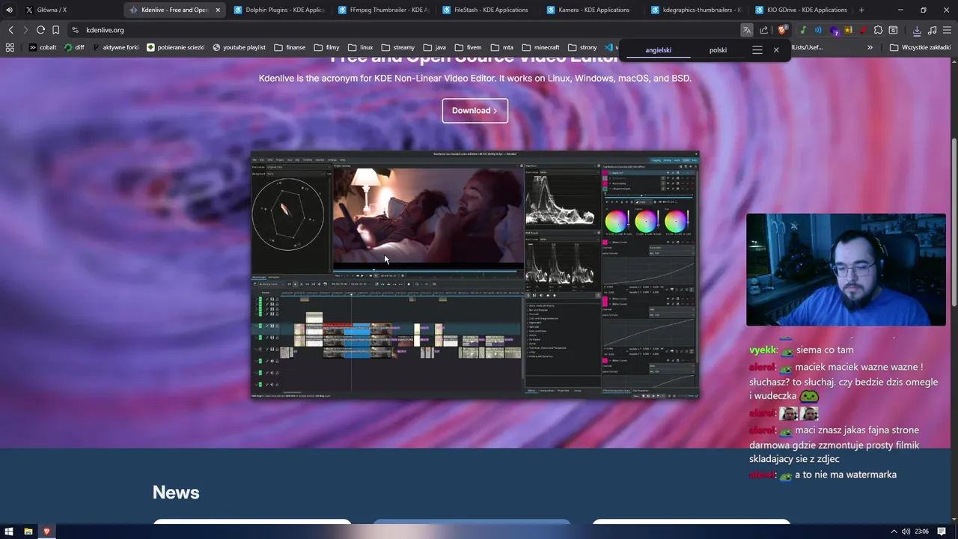Open the filmy bookmarks folder

pos(327,47)
